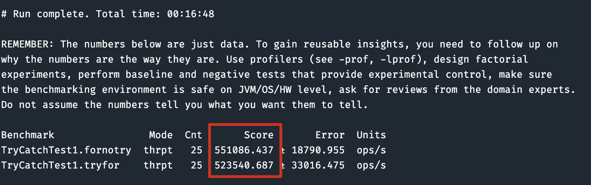Select the TryCatchTest1.tryfor benchmark name
Image resolution: width=591 pixels, height=185 pixels.
(60, 165)
